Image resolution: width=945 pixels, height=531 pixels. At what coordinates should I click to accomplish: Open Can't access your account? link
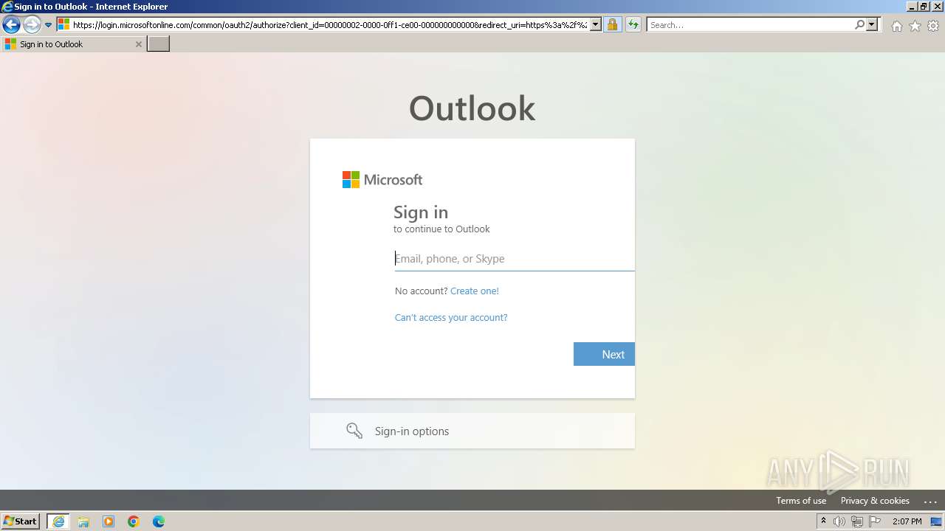coord(451,318)
